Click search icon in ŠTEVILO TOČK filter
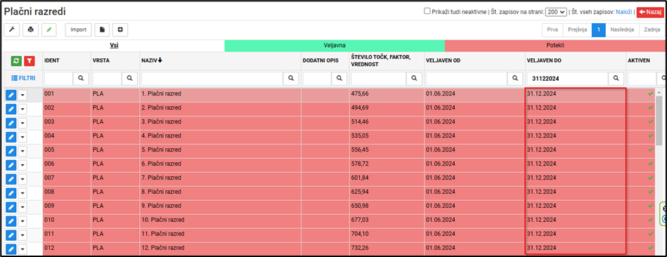Screen dimensions: 667x257 414,78
